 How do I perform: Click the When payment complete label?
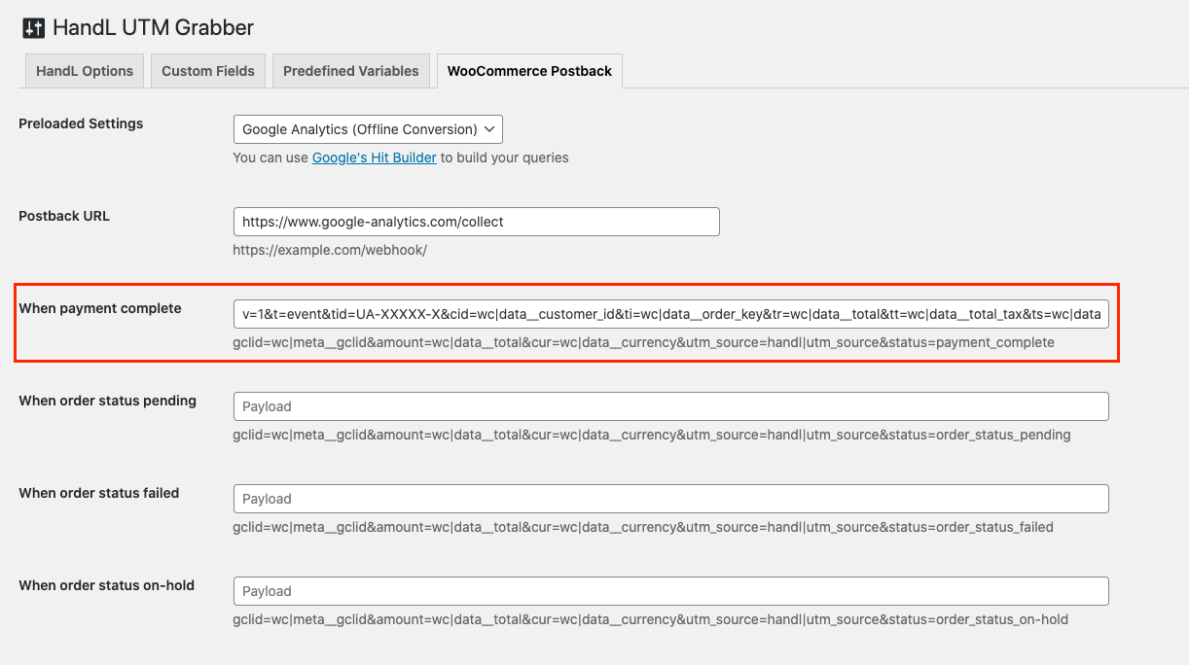[100, 308]
